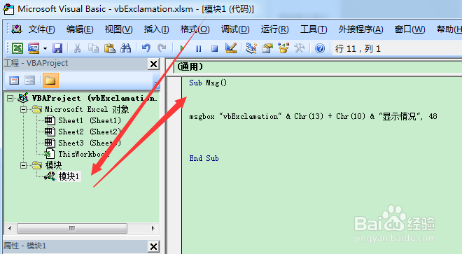
Task: Open Properties Window toolbar icon
Action: click(267, 48)
